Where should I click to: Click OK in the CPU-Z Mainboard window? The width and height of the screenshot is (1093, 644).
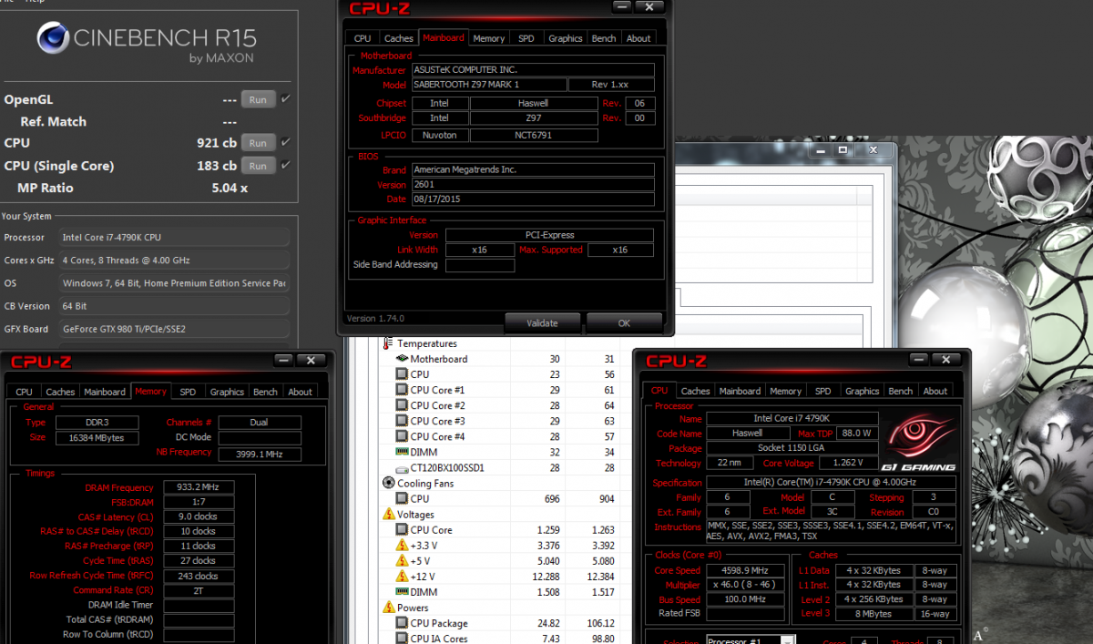624,322
